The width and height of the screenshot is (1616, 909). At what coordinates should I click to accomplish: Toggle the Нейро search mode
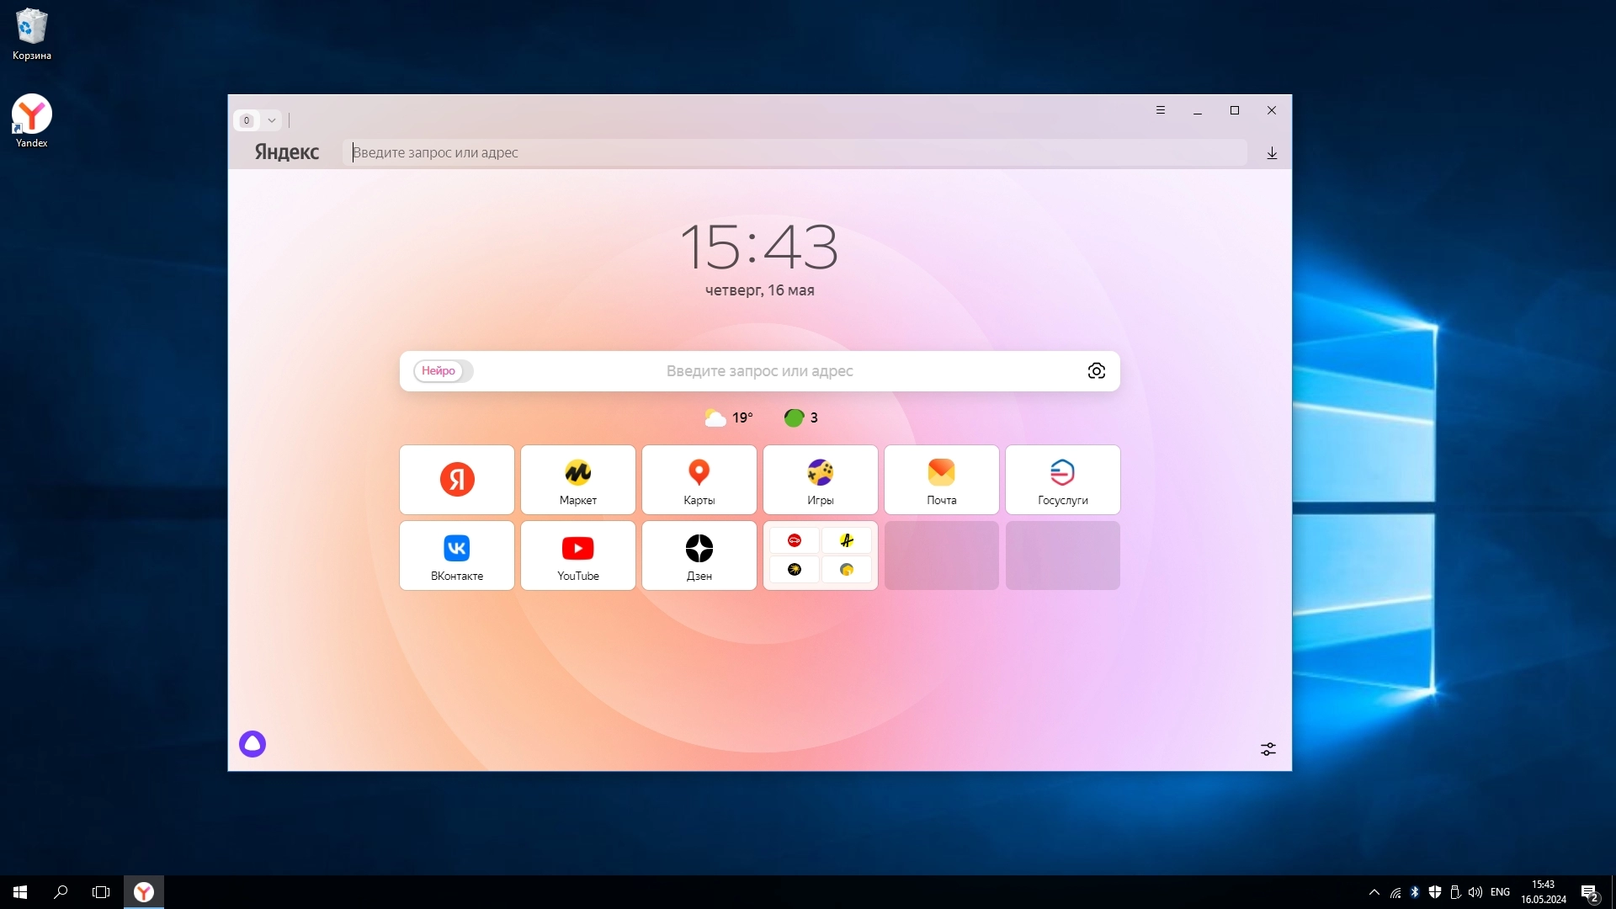point(439,371)
